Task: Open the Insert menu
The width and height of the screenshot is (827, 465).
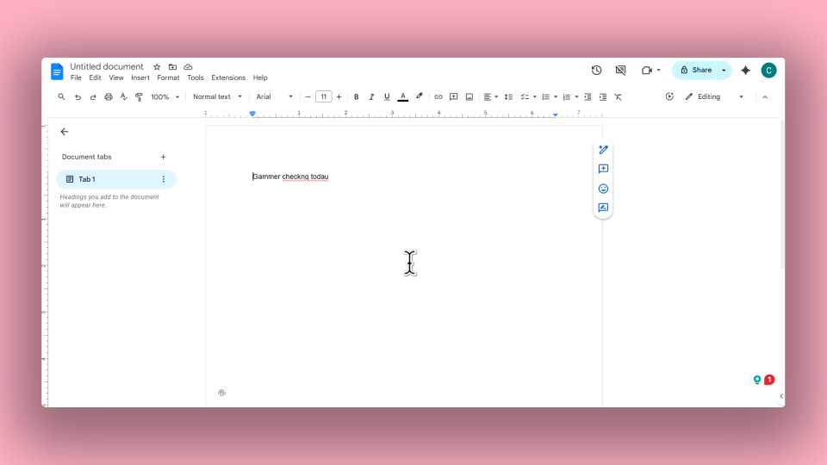Action: pos(140,77)
